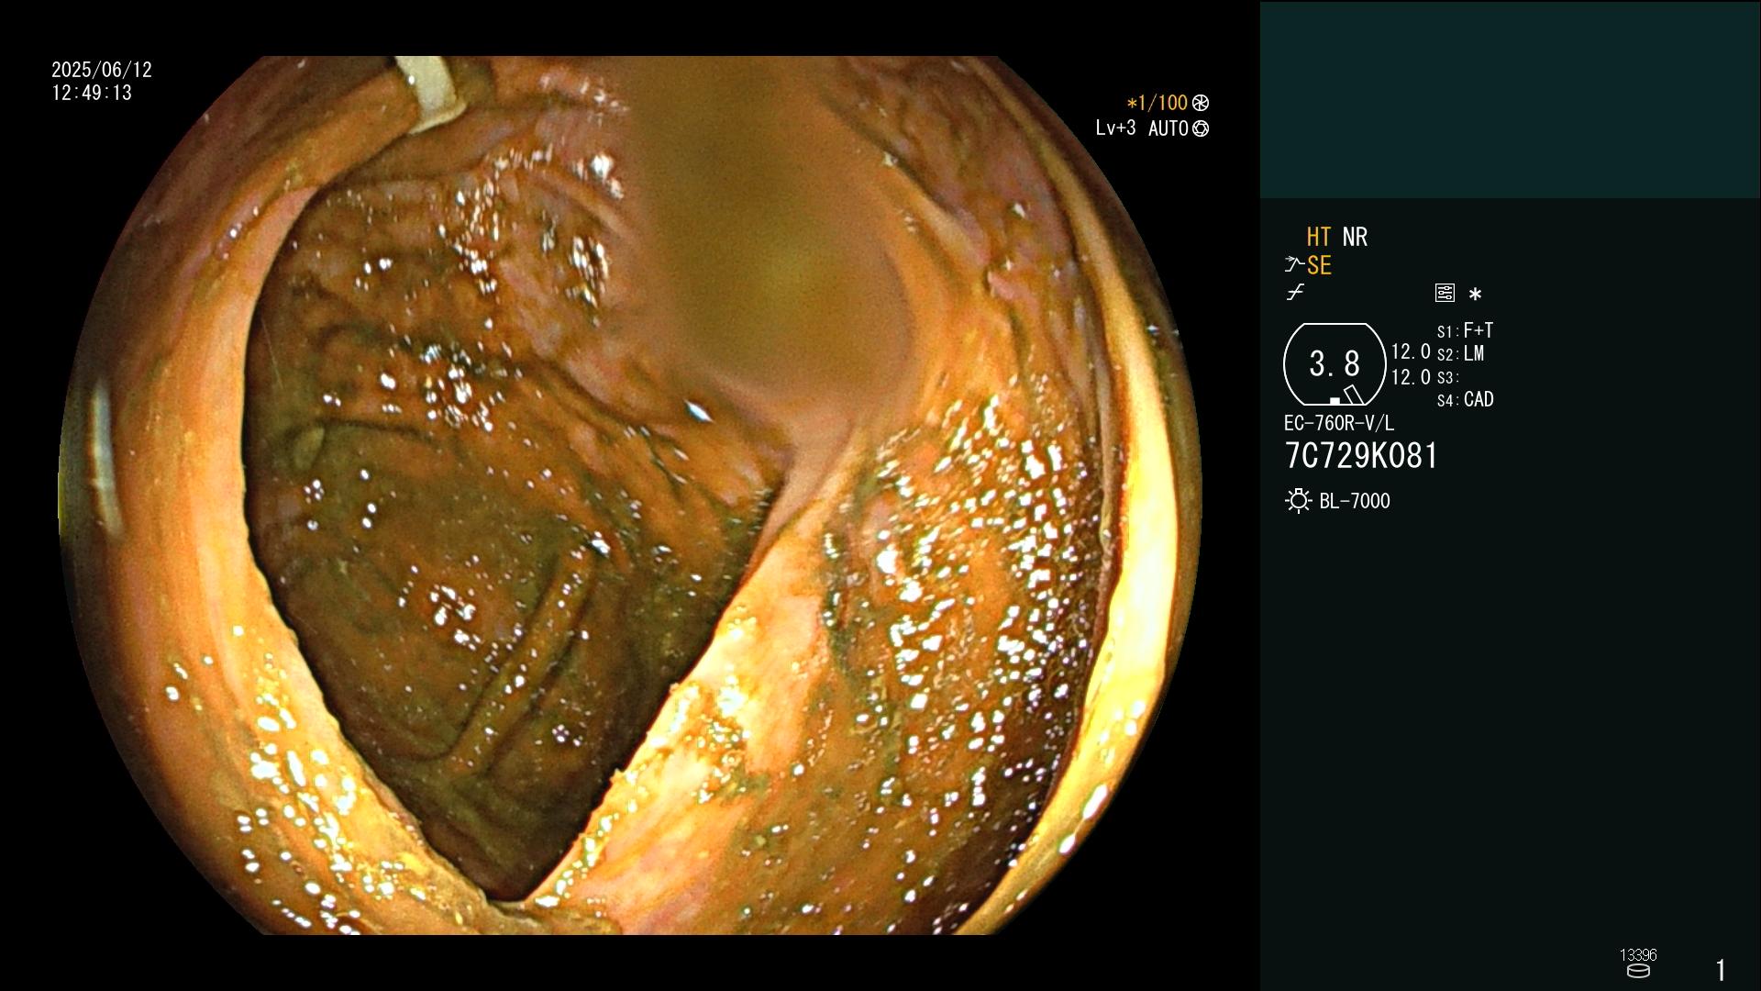This screenshot has height=991, width=1761.
Task: Select the NR noise reduction indicator
Action: point(1355,237)
